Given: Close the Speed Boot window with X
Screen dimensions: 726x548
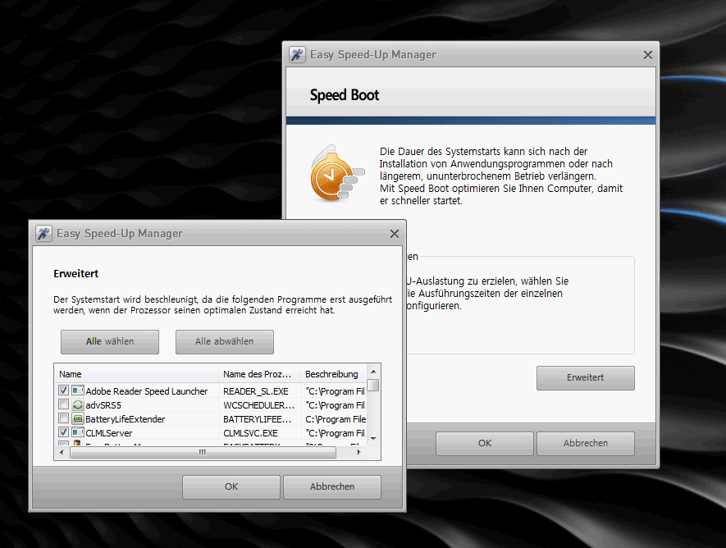Looking at the screenshot, I should pos(648,55).
